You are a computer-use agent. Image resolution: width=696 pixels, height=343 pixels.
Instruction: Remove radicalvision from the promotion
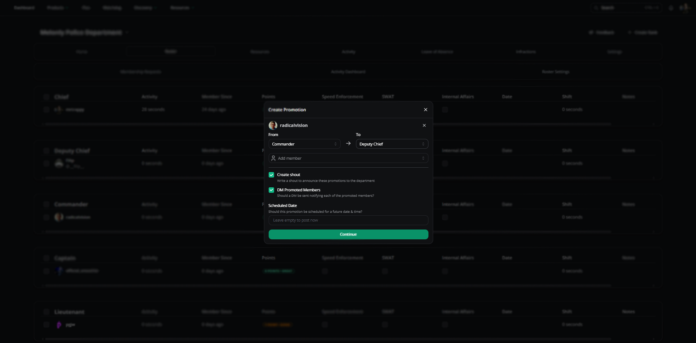[424, 125]
